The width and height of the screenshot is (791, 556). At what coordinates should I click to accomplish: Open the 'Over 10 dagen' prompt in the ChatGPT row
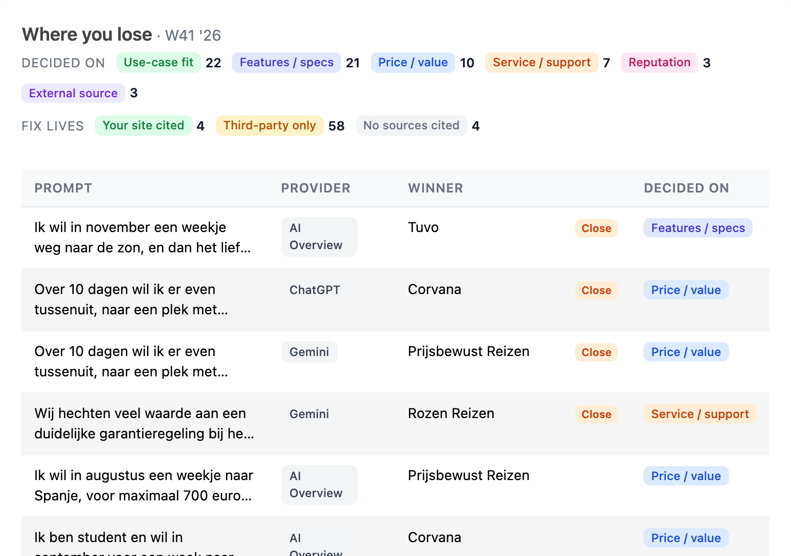(x=131, y=299)
